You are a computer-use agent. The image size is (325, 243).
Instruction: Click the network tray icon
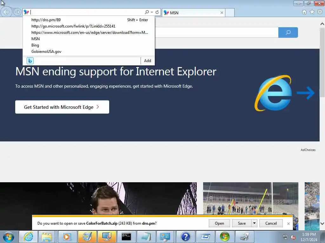285,237
